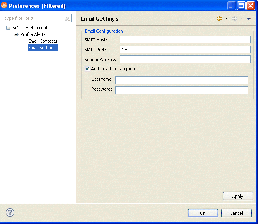Click into the SMTP Port field
The width and height of the screenshot is (258, 224).
pos(185,50)
